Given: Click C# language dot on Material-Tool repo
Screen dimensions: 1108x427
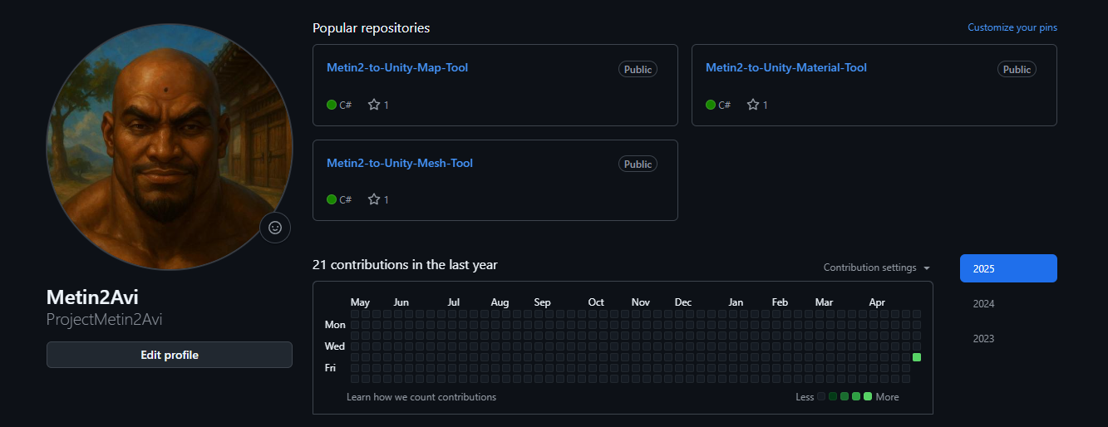Looking at the screenshot, I should click(711, 105).
